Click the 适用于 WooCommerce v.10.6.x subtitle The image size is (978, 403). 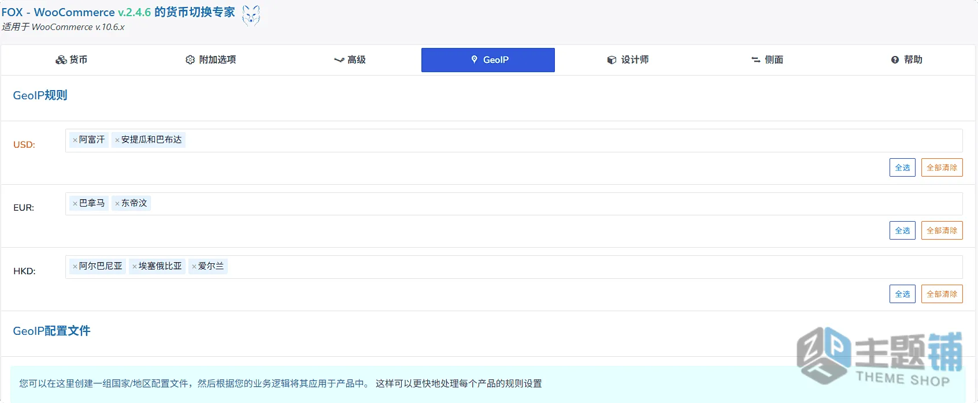coord(63,27)
